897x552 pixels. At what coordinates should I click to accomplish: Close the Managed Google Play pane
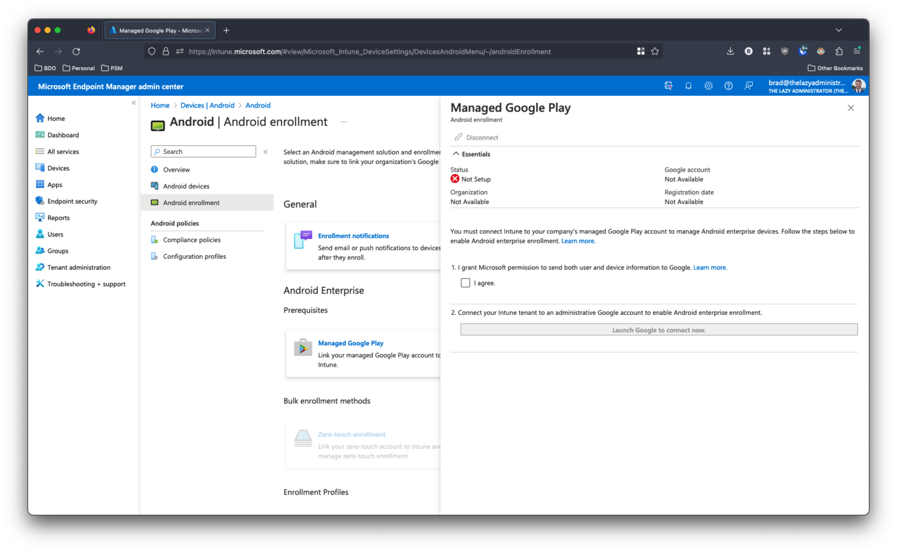pyautogui.click(x=851, y=108)
